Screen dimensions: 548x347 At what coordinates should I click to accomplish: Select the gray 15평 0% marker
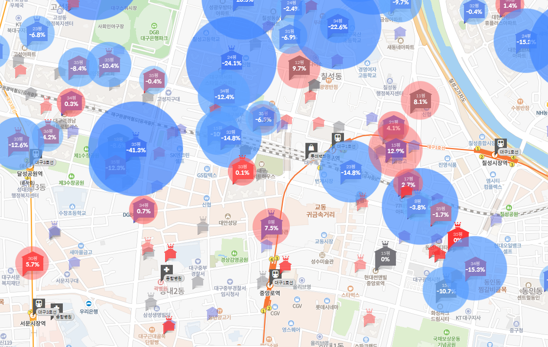click(x=385, y=257)
